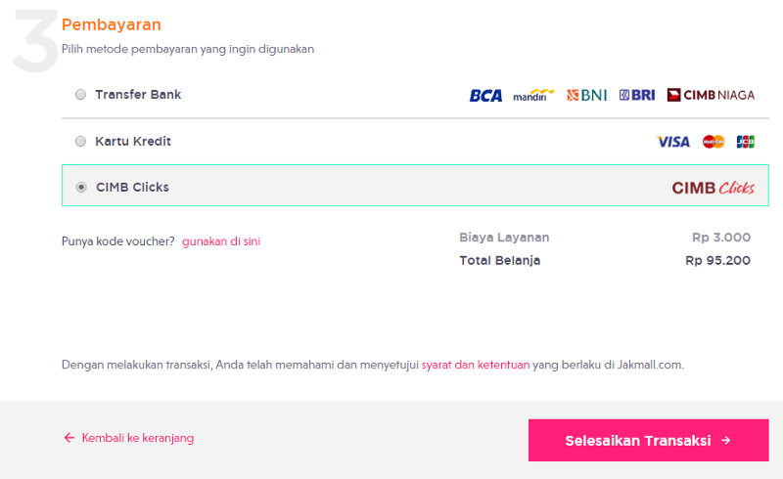Click the CIMB Clicks option label
783x479 pixels.
[x=133, y=187]
